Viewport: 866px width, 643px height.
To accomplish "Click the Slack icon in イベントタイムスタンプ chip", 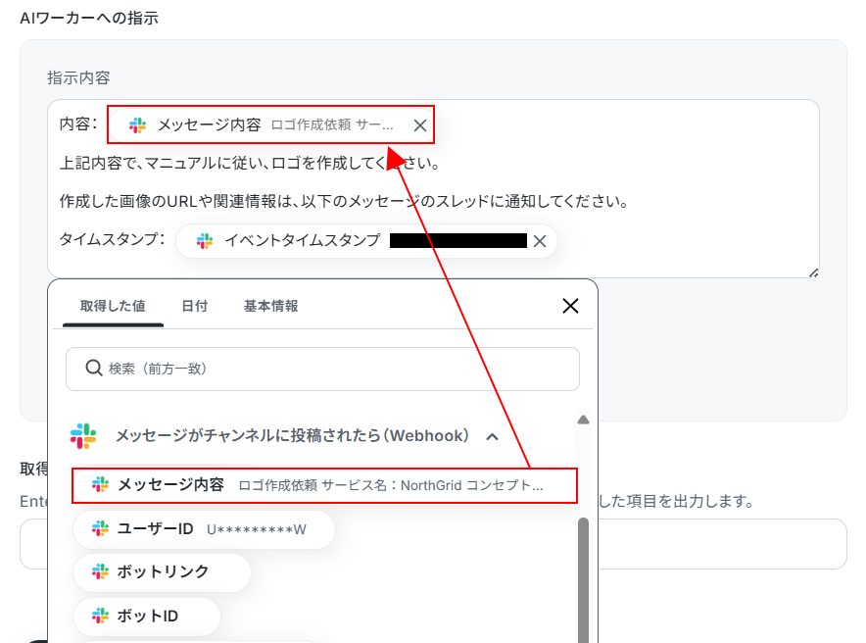I will tap(205, 241).
